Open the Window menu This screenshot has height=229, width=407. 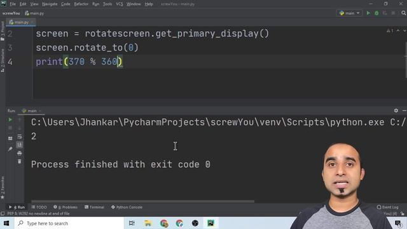pyautogui.click(x=134, y=4)
